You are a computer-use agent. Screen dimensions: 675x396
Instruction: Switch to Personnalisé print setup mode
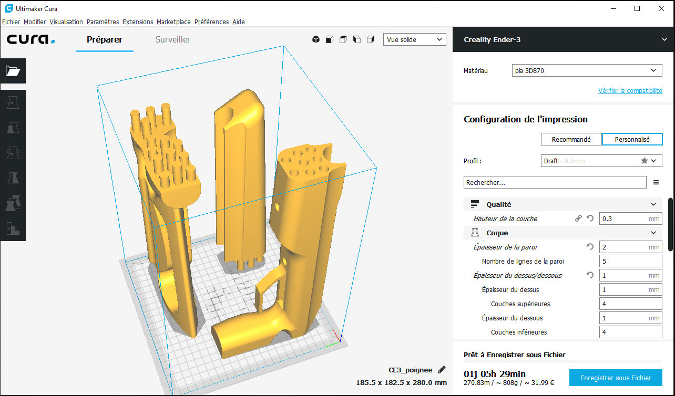coord(632,139)
